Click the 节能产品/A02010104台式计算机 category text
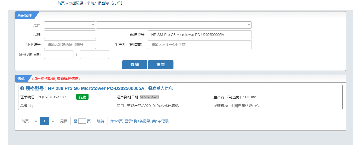This screenshot has height=145, width=361. (x=153, y=106)
